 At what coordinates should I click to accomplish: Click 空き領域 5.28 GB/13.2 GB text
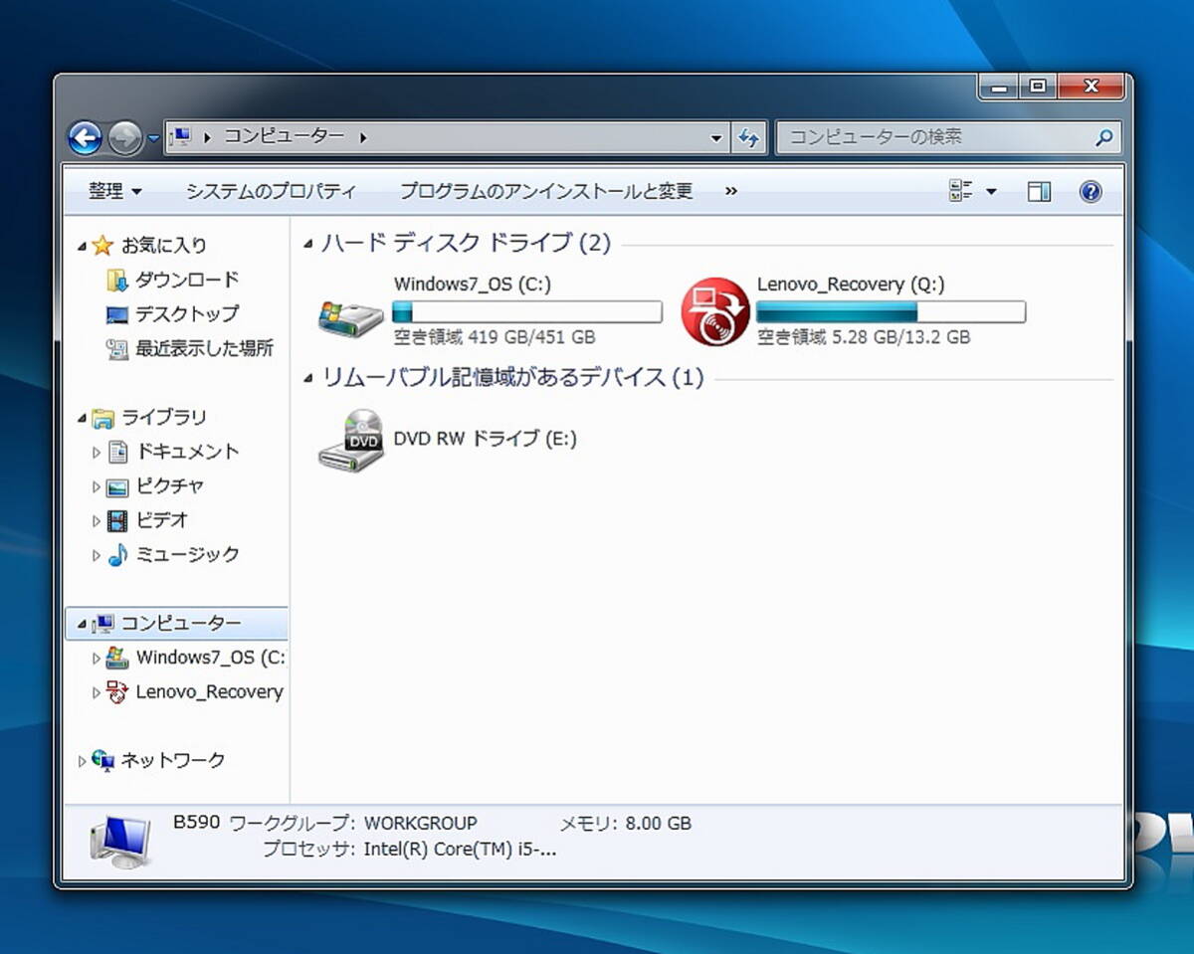(x=863, y=337)
